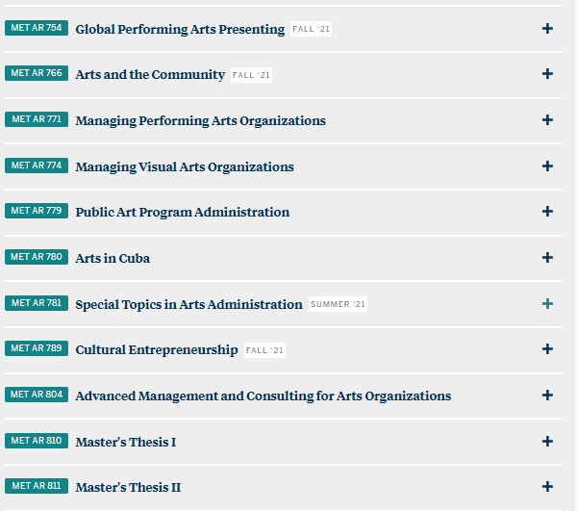
Task: Select FALL '21 tag beside Global Performing Arts
Action: [x=311, y=29]
